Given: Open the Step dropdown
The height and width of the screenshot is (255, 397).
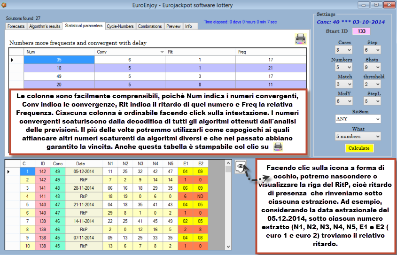Looking at the screenshot, I should coord(372,50).
